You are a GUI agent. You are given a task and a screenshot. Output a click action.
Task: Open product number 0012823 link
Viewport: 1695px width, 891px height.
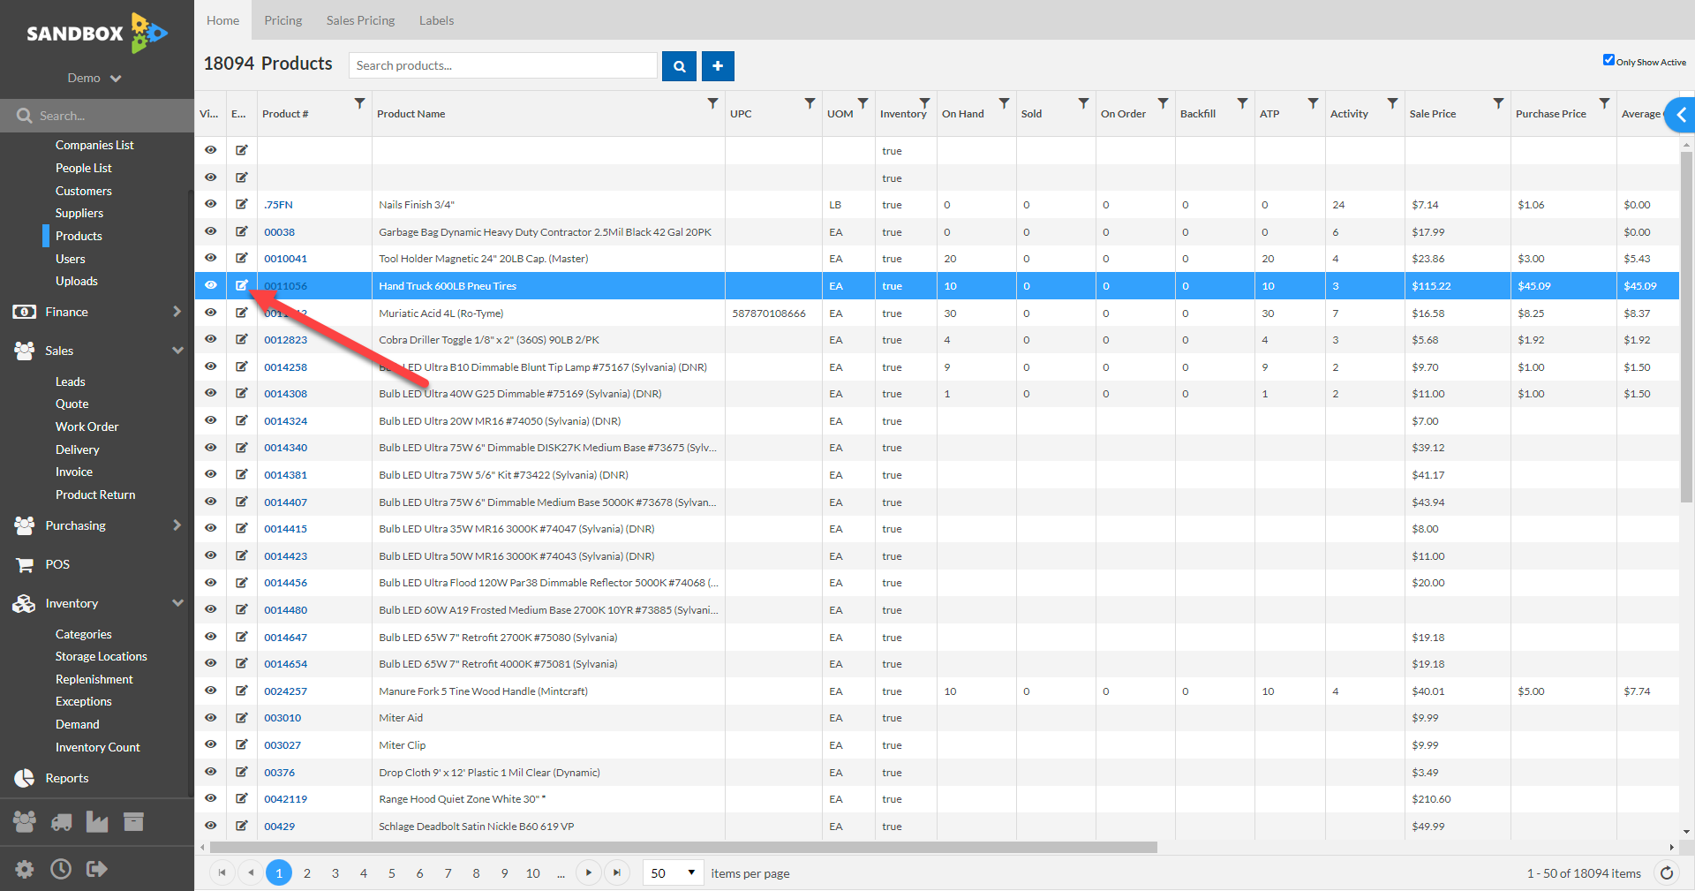point(285,340)
